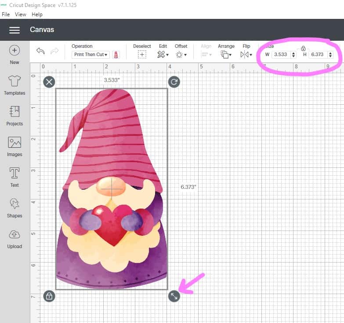Open the Shapes panel icon
This screenshot has width=344, height=323.
click(14, 203)
